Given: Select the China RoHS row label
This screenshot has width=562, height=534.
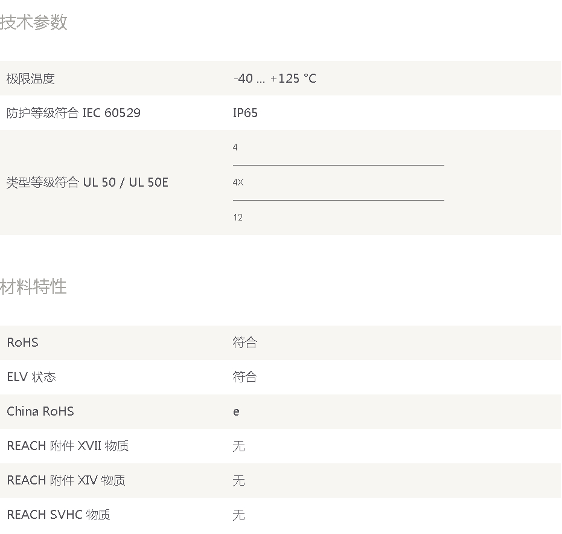Looking at the screenshot, I should pos(40,411).
